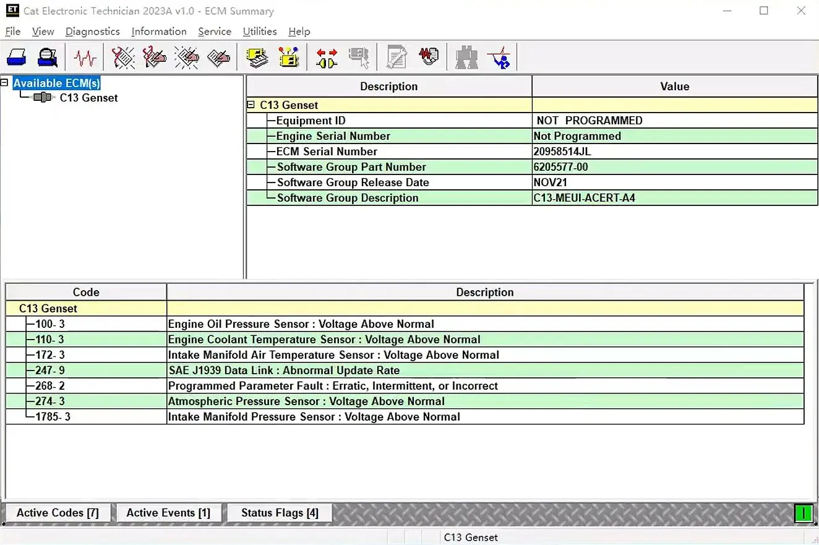This screenshot has height=545, width=819.
Task: Click the summary Description column header
Action: point(389,87)
